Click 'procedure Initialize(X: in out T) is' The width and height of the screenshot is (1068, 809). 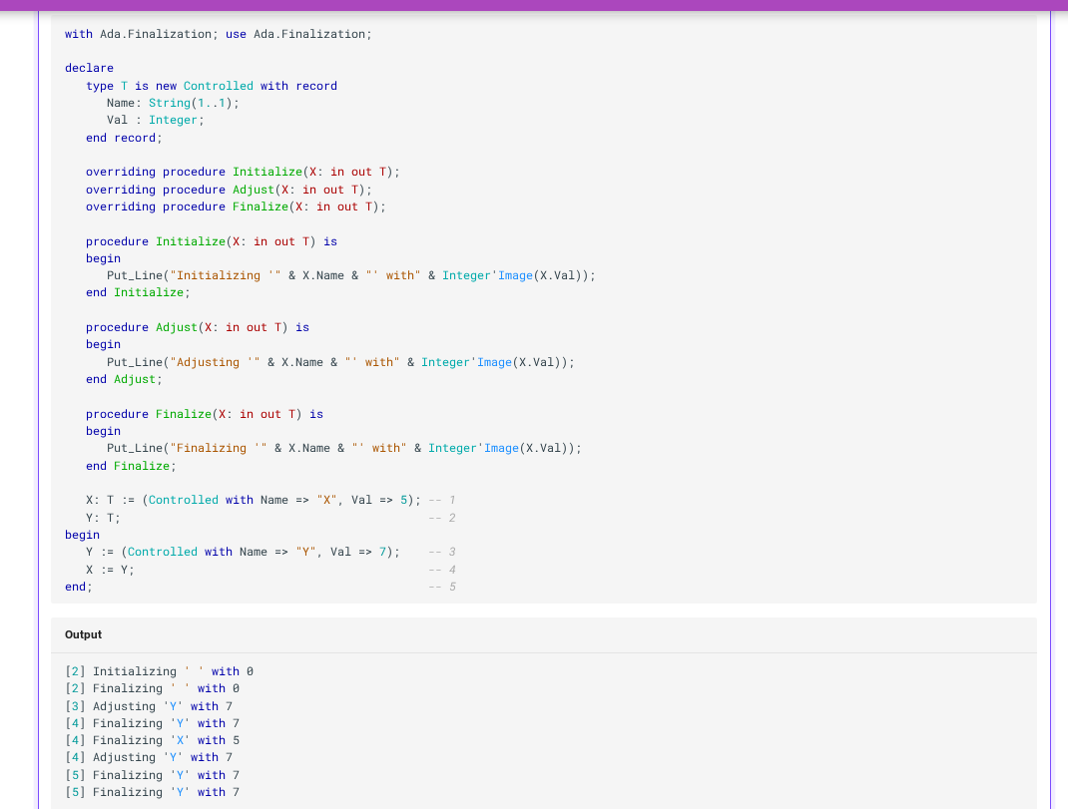212,241
